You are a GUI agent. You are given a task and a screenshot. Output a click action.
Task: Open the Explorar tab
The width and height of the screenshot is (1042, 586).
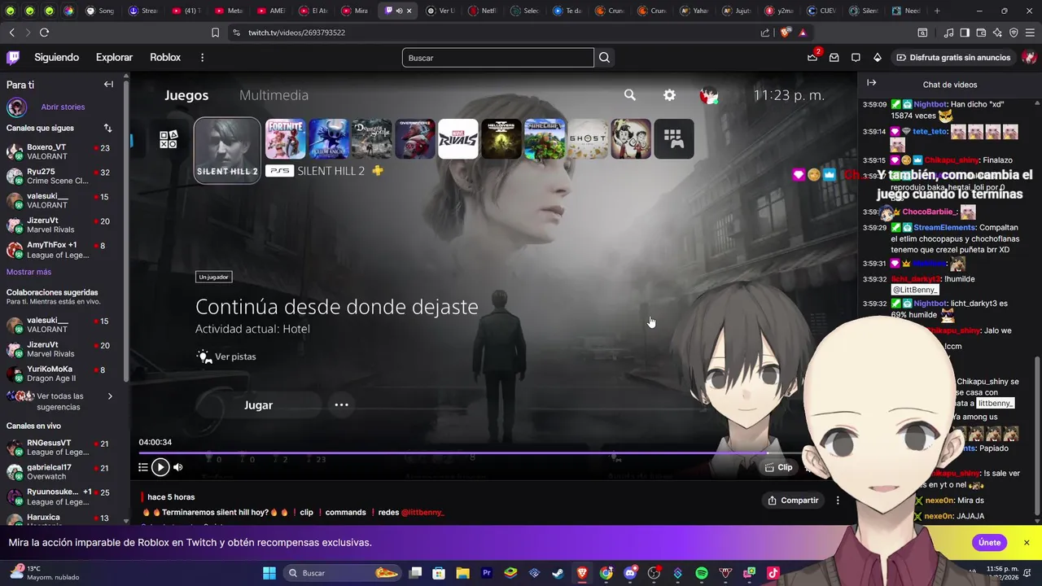click(x=114, y=58)
